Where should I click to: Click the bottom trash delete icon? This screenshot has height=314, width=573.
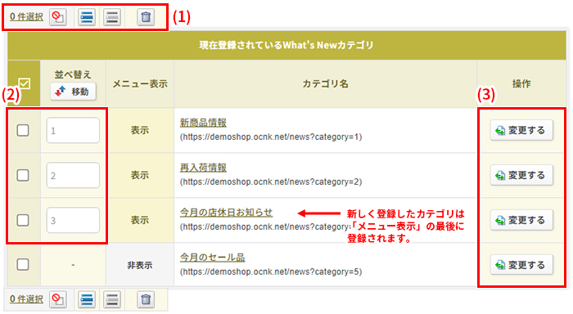[x=146, y=299]
